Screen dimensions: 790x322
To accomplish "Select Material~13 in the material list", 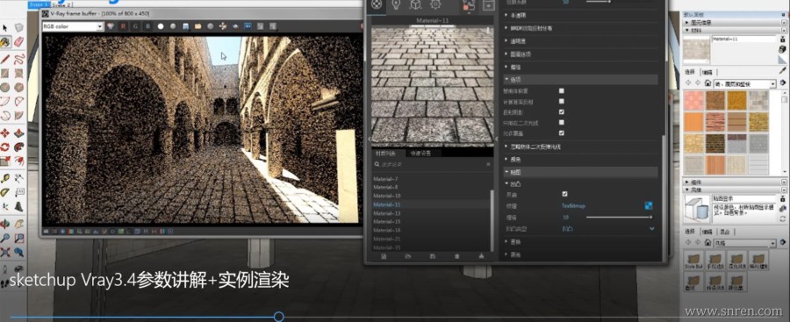I will [x=387, y=213].
